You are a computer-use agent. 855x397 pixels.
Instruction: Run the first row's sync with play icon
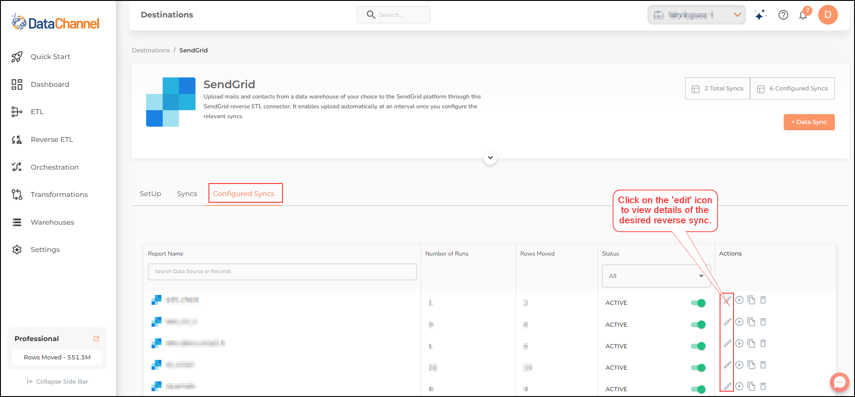tap(739, 300)
